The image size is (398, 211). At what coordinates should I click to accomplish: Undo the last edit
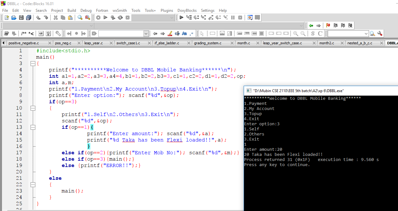point(38,17)
